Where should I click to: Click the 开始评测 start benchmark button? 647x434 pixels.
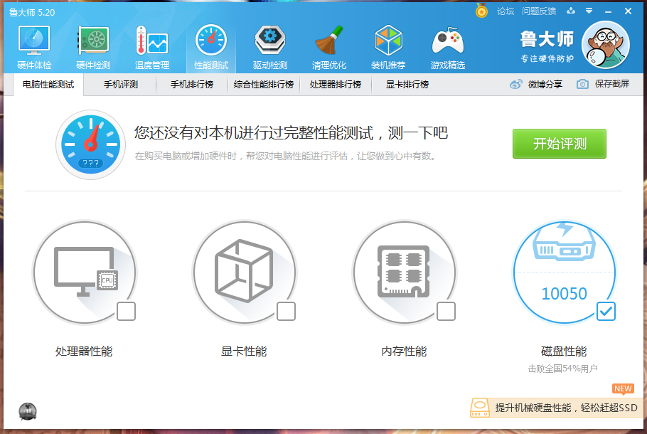(560, 144)
